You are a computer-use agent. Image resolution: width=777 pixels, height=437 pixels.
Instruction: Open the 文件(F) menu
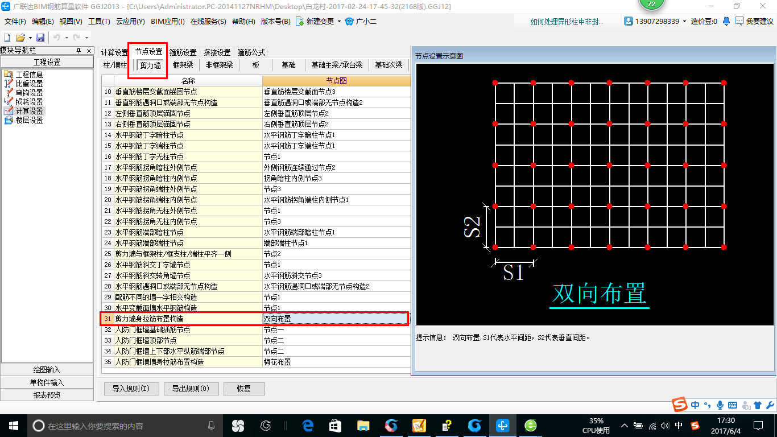click(15, 22)
